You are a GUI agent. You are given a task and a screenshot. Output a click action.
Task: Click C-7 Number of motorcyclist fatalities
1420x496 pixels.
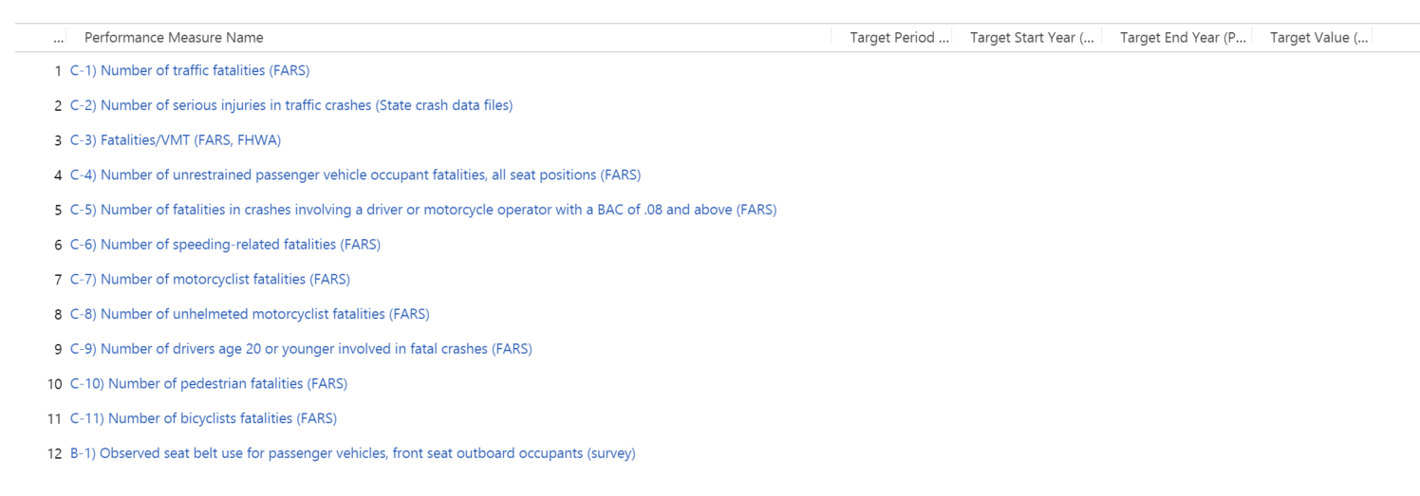click(210, 279)
